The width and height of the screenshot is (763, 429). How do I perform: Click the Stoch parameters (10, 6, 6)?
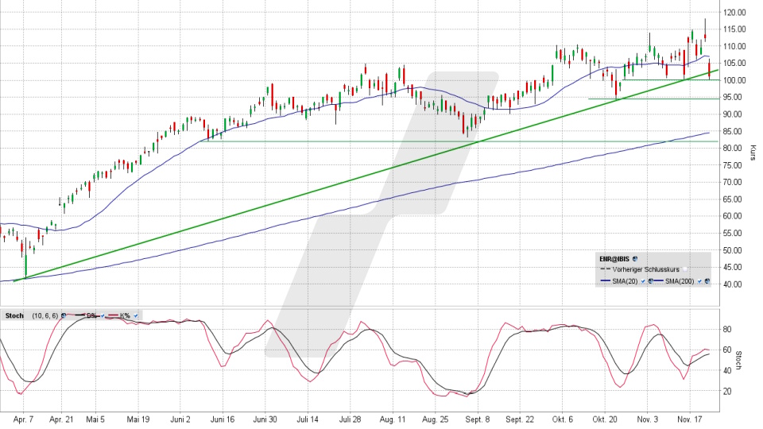[44, 315]
